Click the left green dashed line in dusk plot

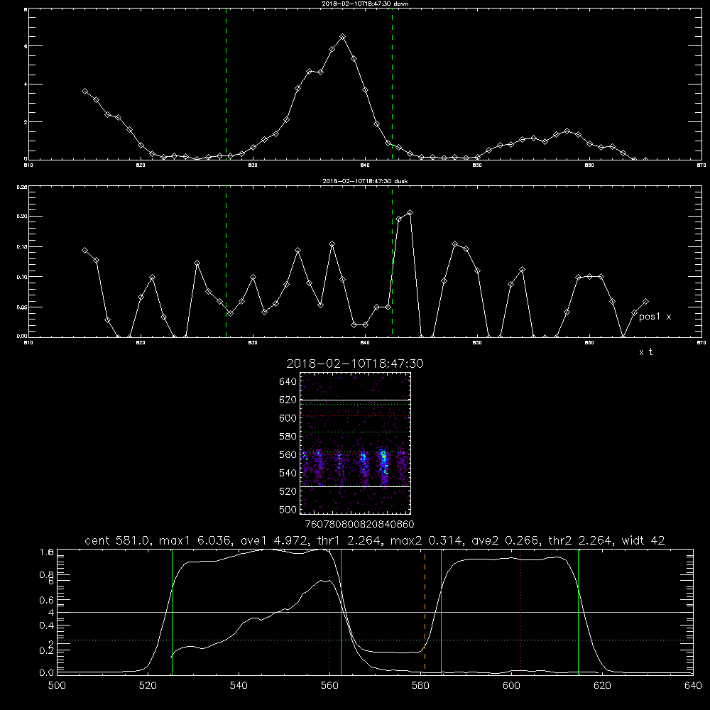click(x=226, y=261)
